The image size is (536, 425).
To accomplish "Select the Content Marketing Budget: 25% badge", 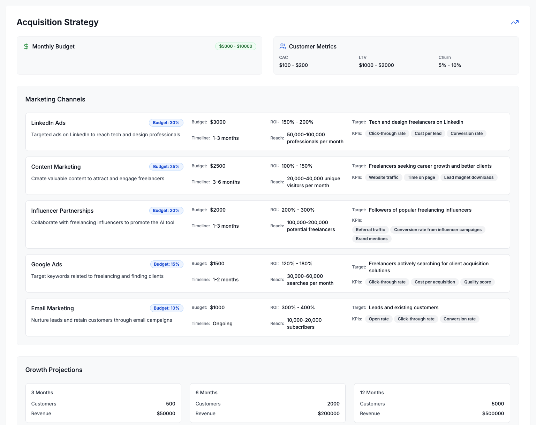I will [166, 167].
